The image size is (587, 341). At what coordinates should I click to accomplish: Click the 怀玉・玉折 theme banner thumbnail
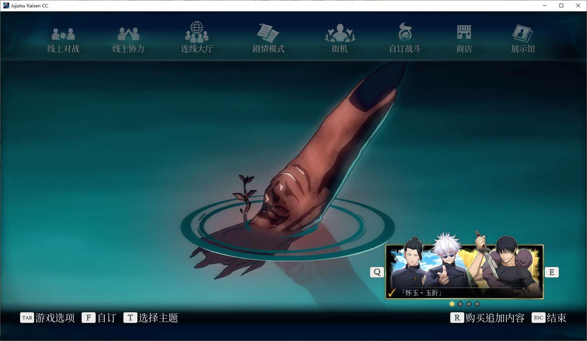(x=464, y=271)
